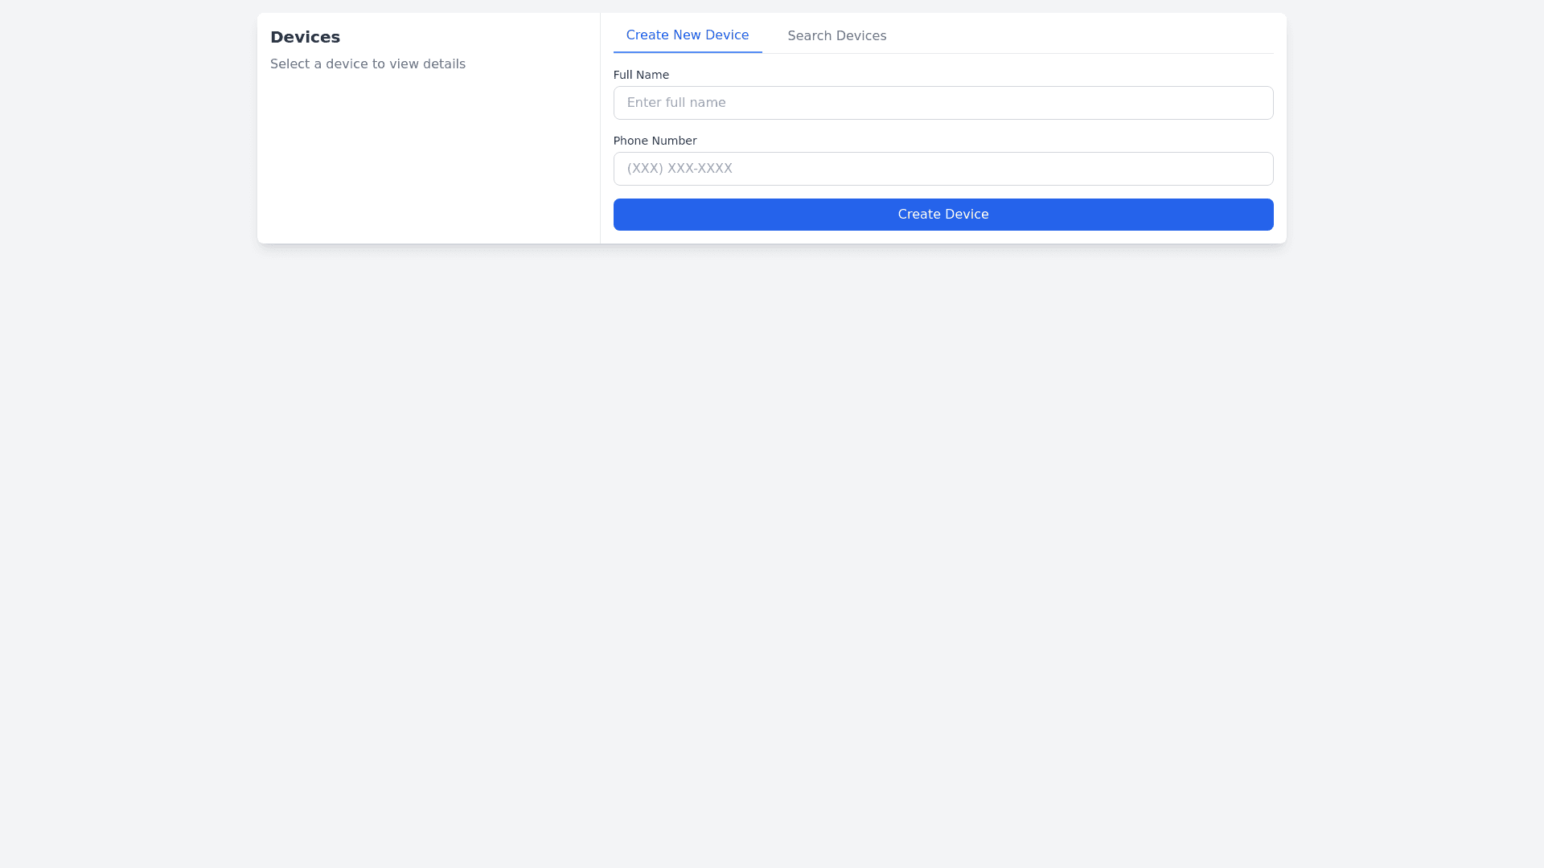Click gray page background below the card
1544x868 pixels.
point(772,522)
